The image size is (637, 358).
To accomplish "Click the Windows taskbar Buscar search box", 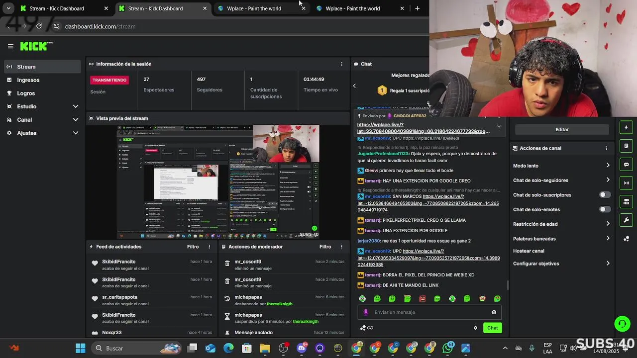I will pyautogui.click(x=137, y=348).
